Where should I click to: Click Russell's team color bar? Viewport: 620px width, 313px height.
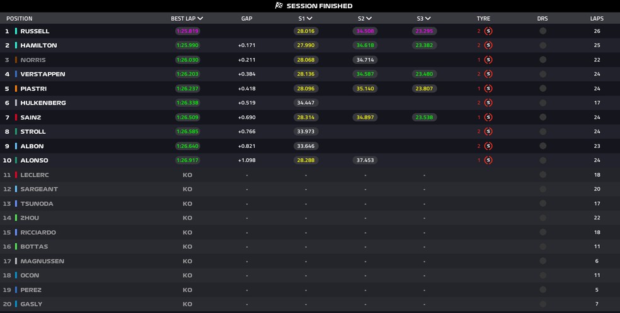click(16, 31)
